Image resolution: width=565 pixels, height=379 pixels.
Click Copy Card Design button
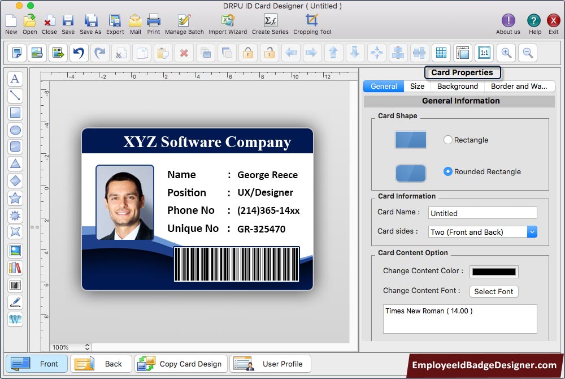[181, 364]
